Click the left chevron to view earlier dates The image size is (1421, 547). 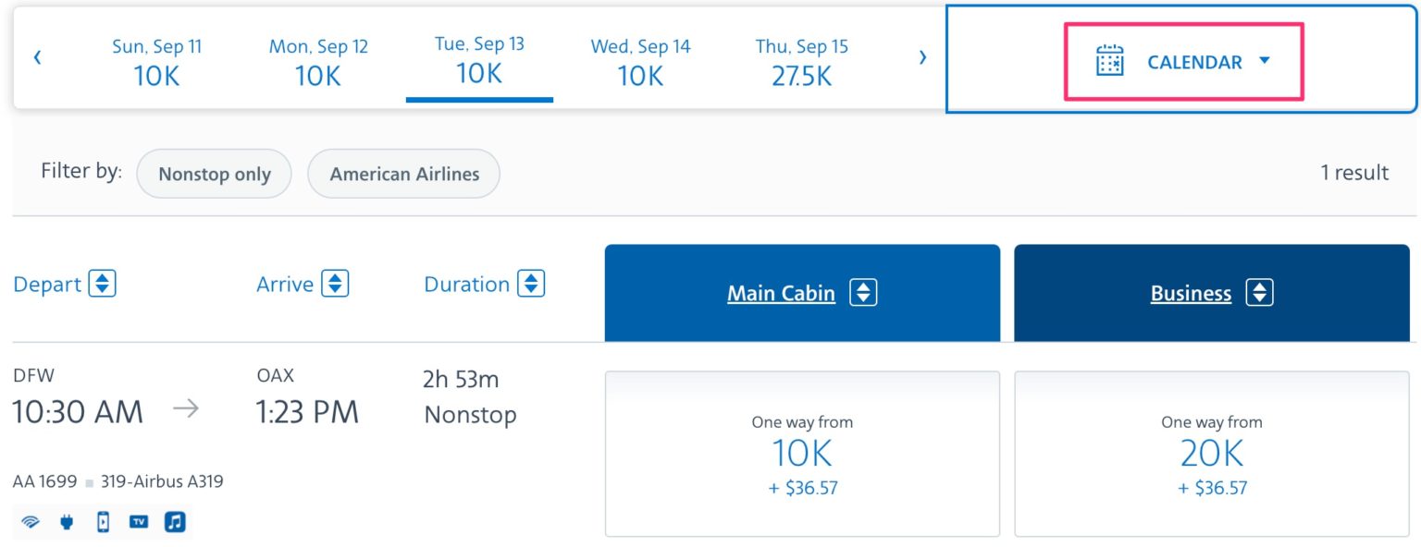pyautogui.click(x=37, y=56)
